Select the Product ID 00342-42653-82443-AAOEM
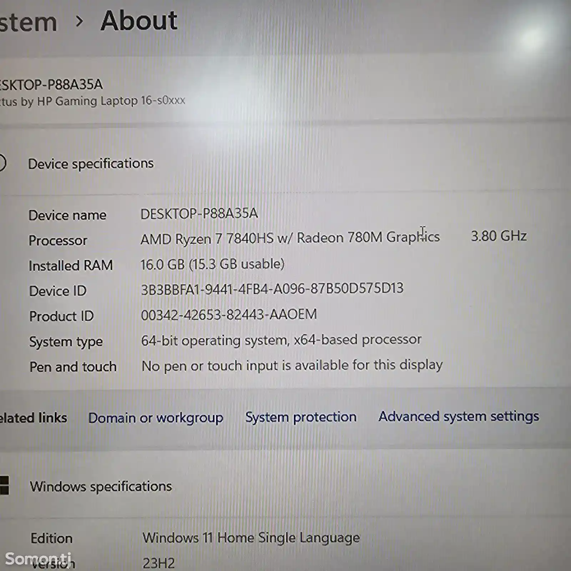 point(229,315)
